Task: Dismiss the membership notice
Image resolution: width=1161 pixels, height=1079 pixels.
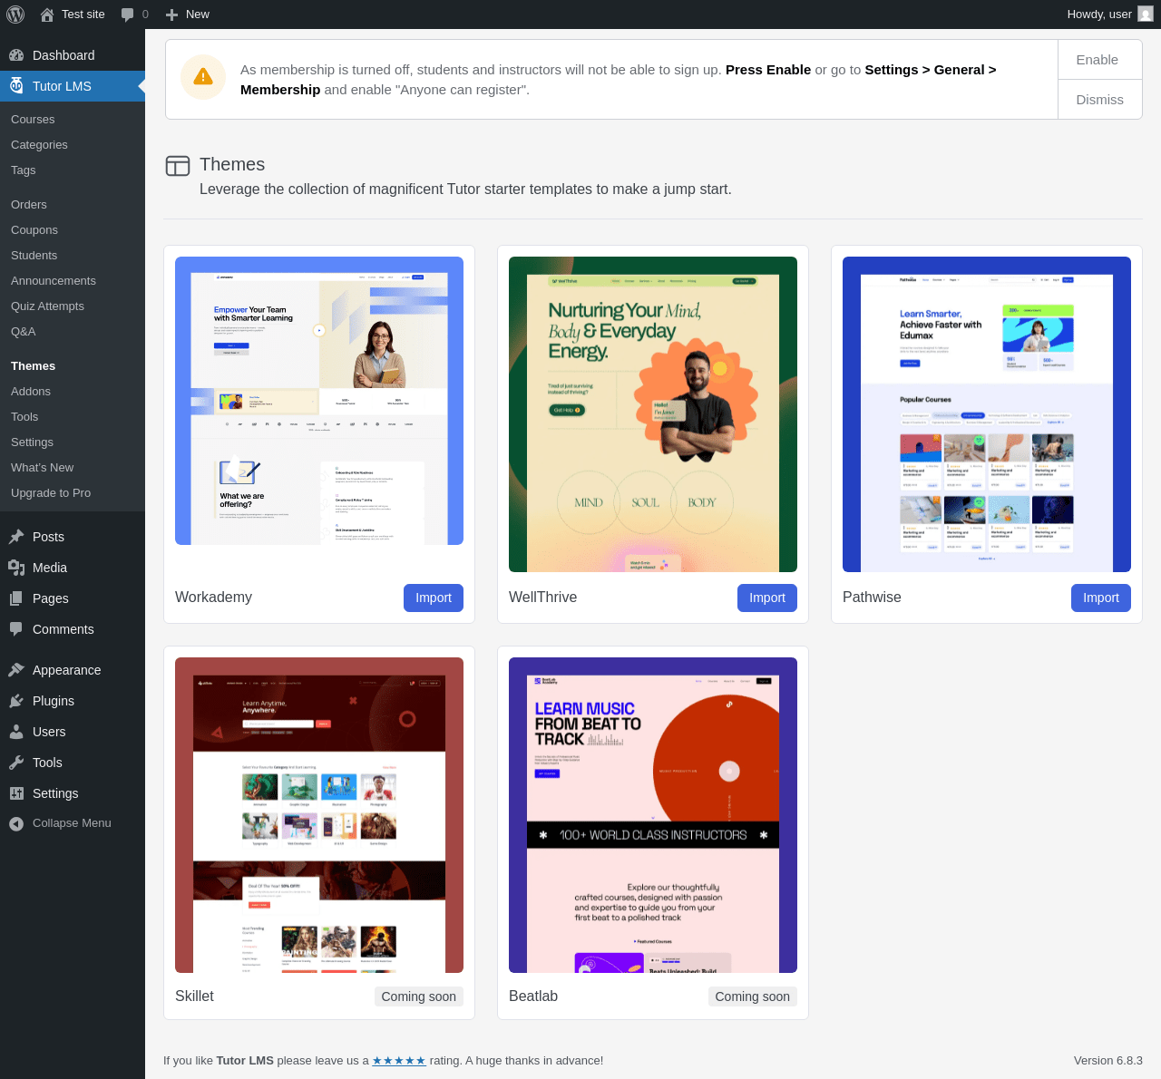Action: point(1099,100)
